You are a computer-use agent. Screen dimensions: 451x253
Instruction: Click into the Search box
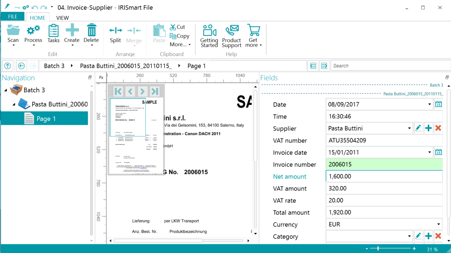click(x=390, y=66)
